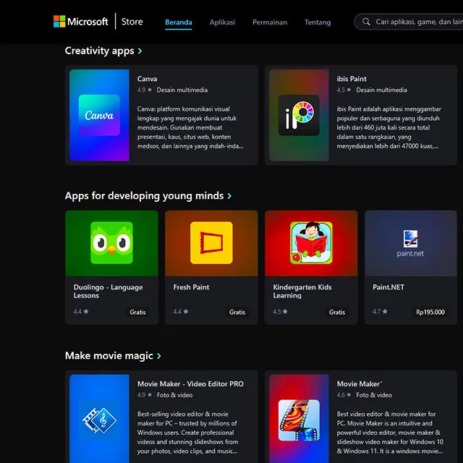
Task: Open the Movie Maker' filmstrip icon
Action: [x=299, y=420]
